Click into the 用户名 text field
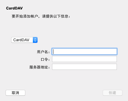Screen dimensions: 128x101 click(x=84, y=51)
